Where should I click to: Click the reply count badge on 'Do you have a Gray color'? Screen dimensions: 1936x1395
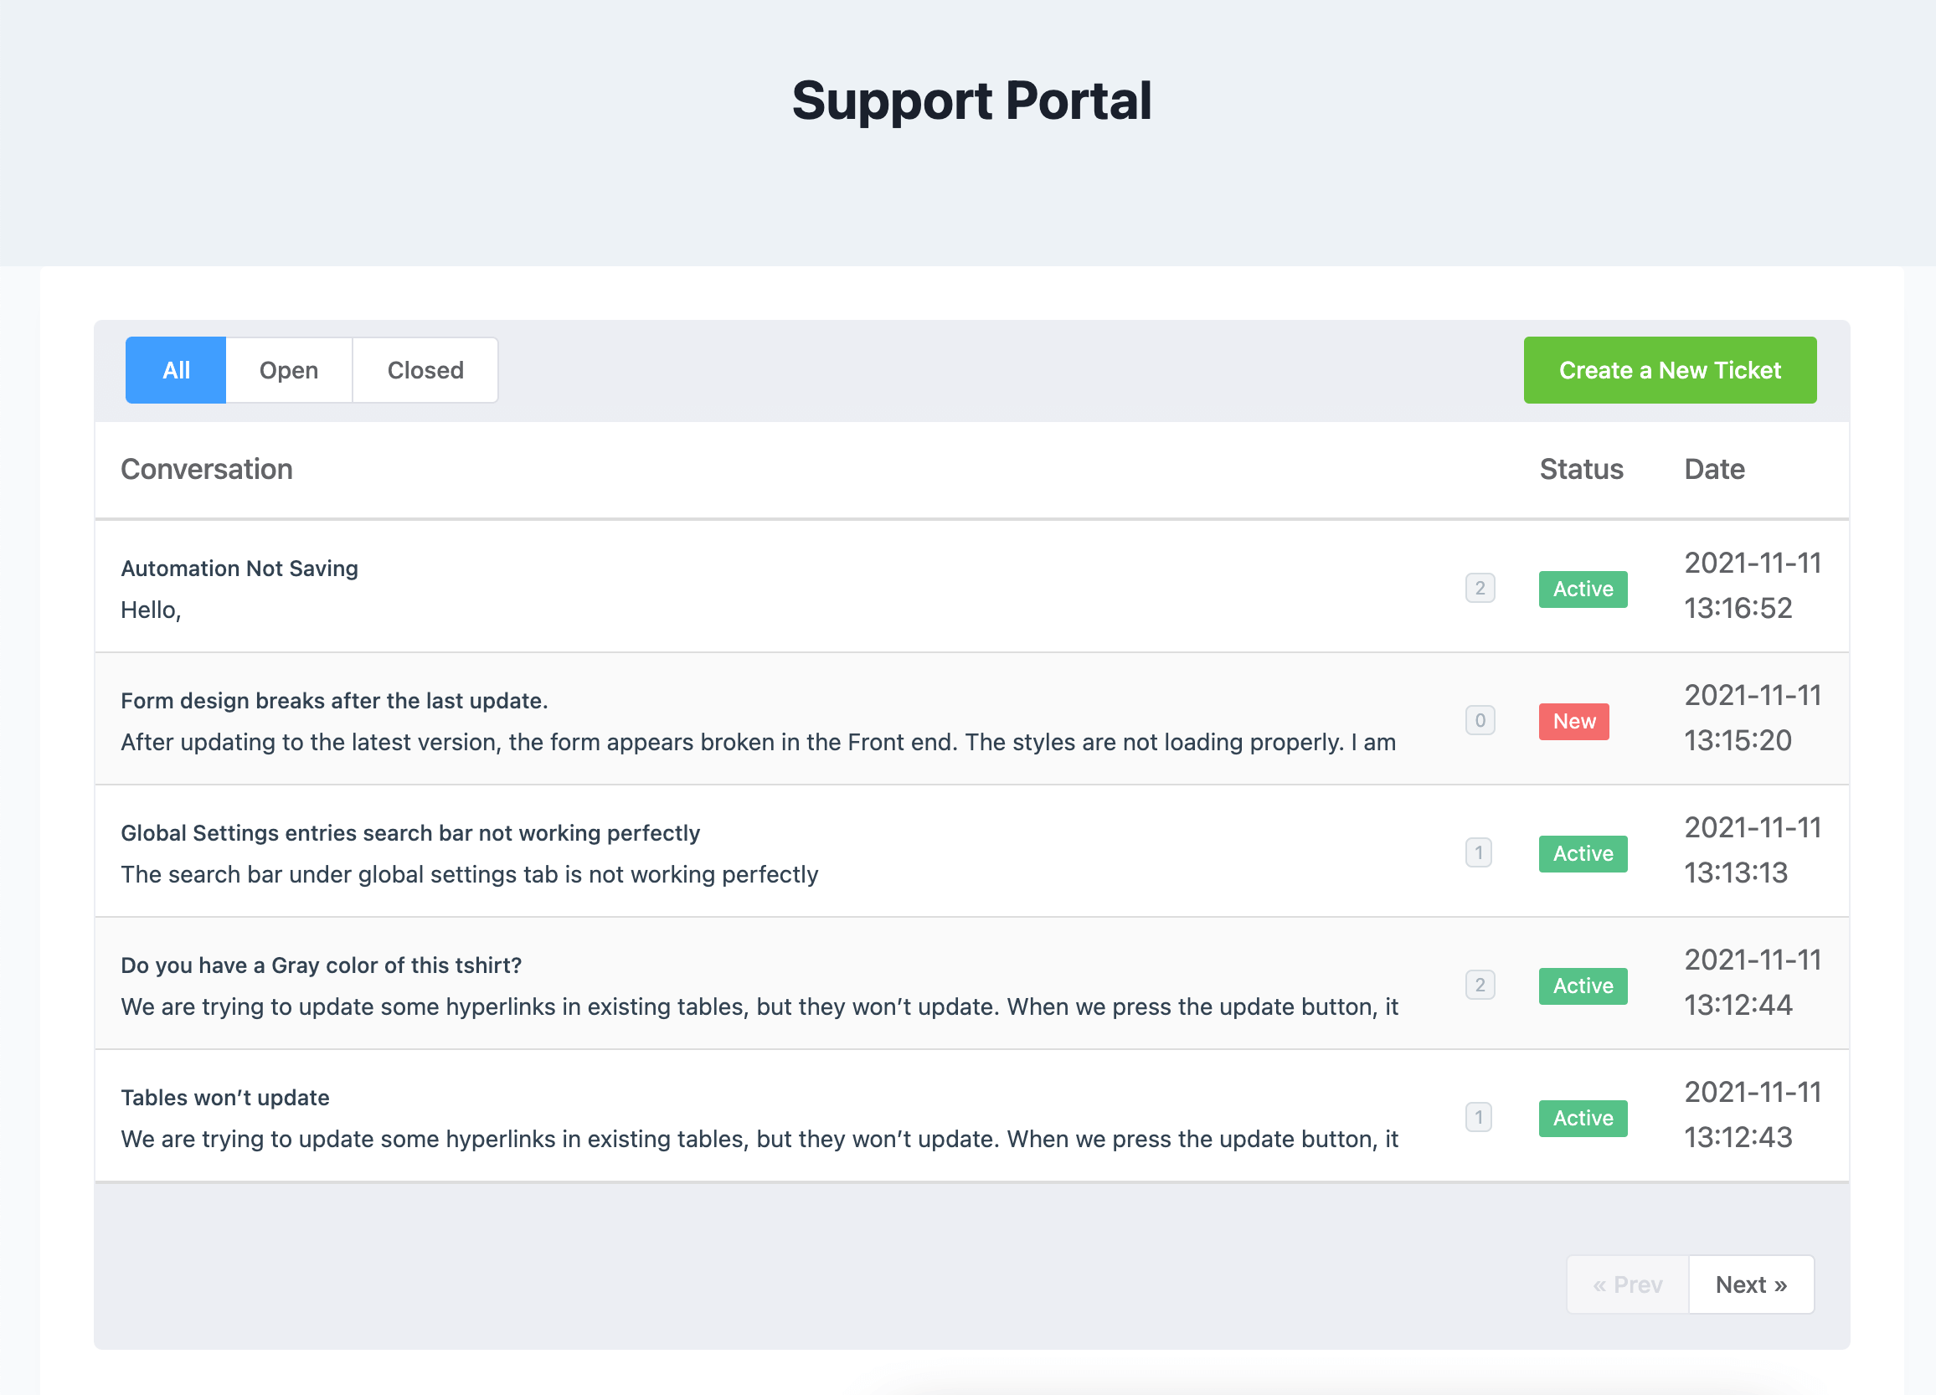(1480, 985)
